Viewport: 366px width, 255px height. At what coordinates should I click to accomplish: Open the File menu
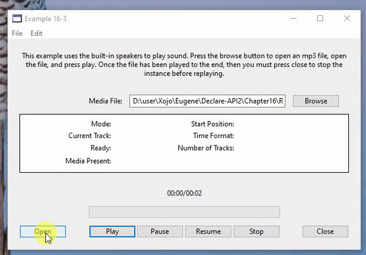click(x=17, y=33)
